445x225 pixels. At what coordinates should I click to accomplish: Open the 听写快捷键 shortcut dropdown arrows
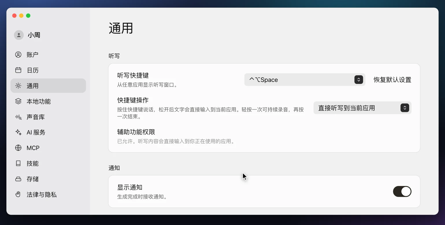359,80
